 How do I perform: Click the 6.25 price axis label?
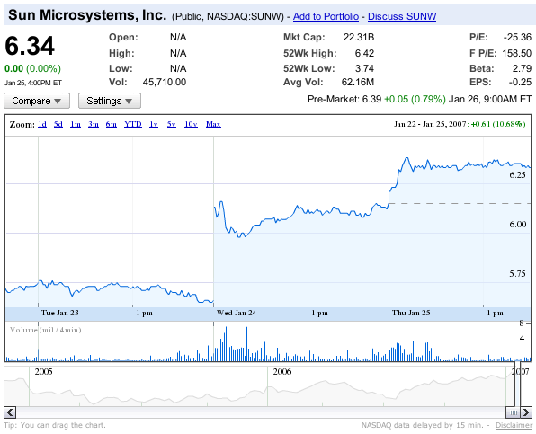click(517, 175)
